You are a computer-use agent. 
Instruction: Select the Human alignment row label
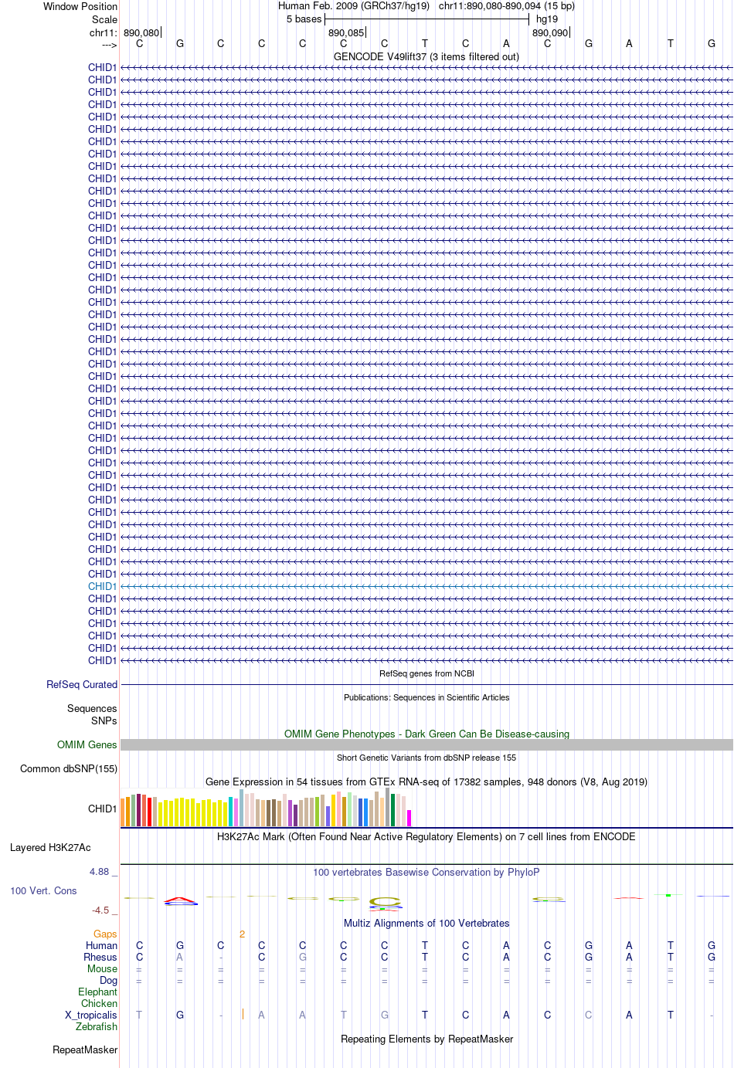click(101, 945)
